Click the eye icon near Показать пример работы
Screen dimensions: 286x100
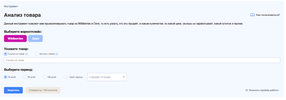point(246,90)
